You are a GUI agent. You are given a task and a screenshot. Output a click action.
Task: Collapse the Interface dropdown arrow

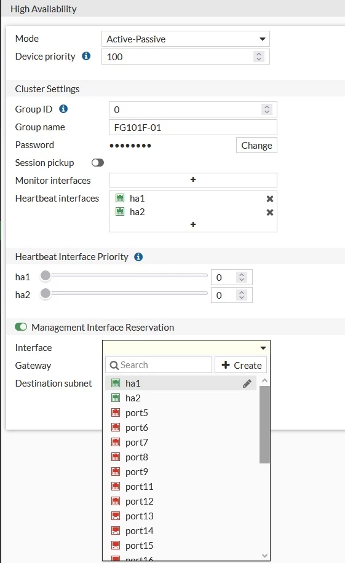point(263,348)
